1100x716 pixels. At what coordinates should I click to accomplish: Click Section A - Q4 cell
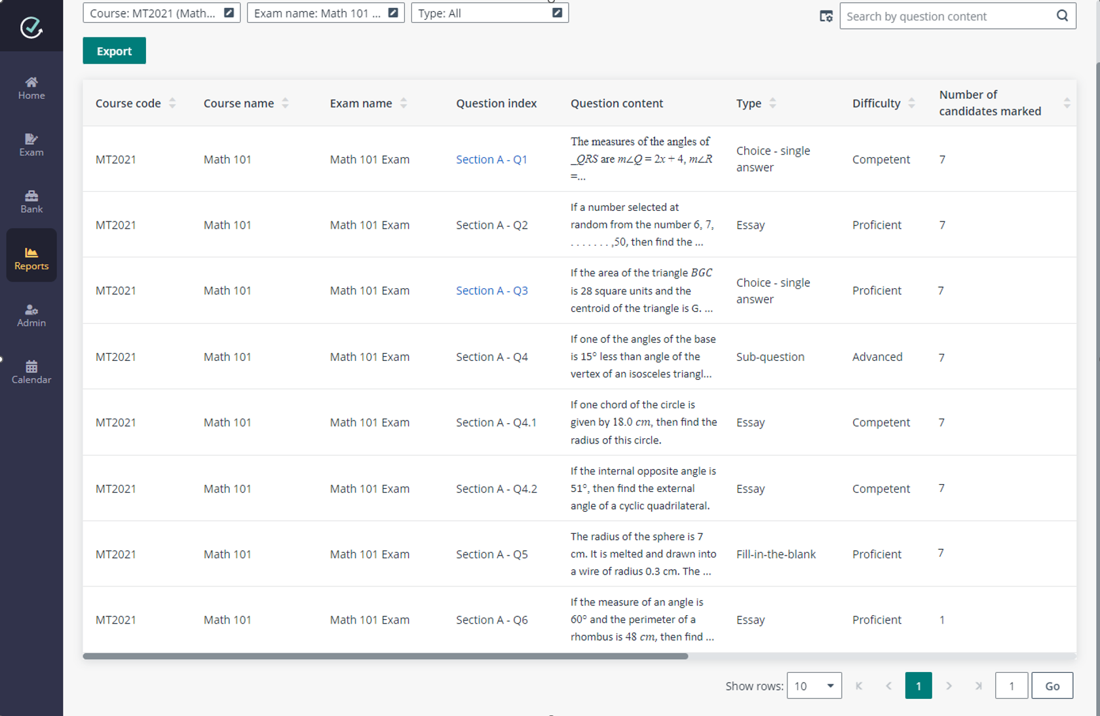coord(491,356)
